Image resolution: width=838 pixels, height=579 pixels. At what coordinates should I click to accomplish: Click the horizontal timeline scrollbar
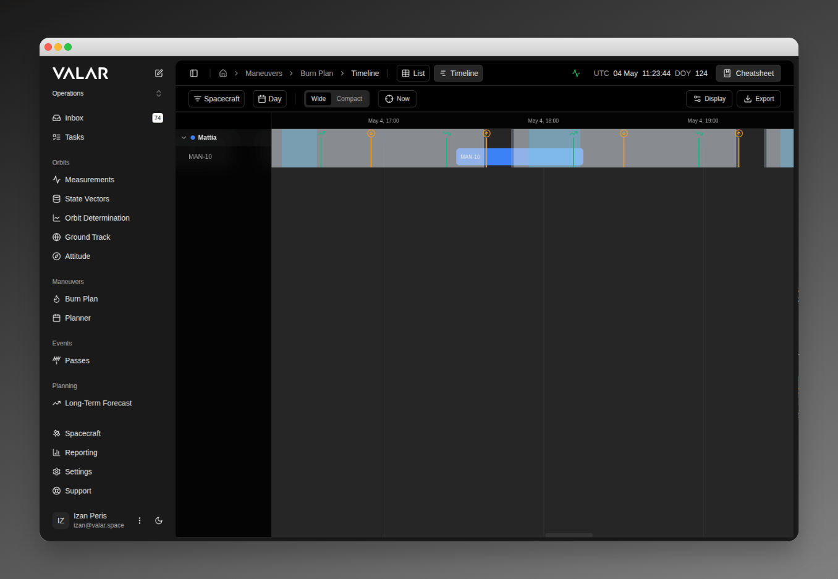click(569, 535)
